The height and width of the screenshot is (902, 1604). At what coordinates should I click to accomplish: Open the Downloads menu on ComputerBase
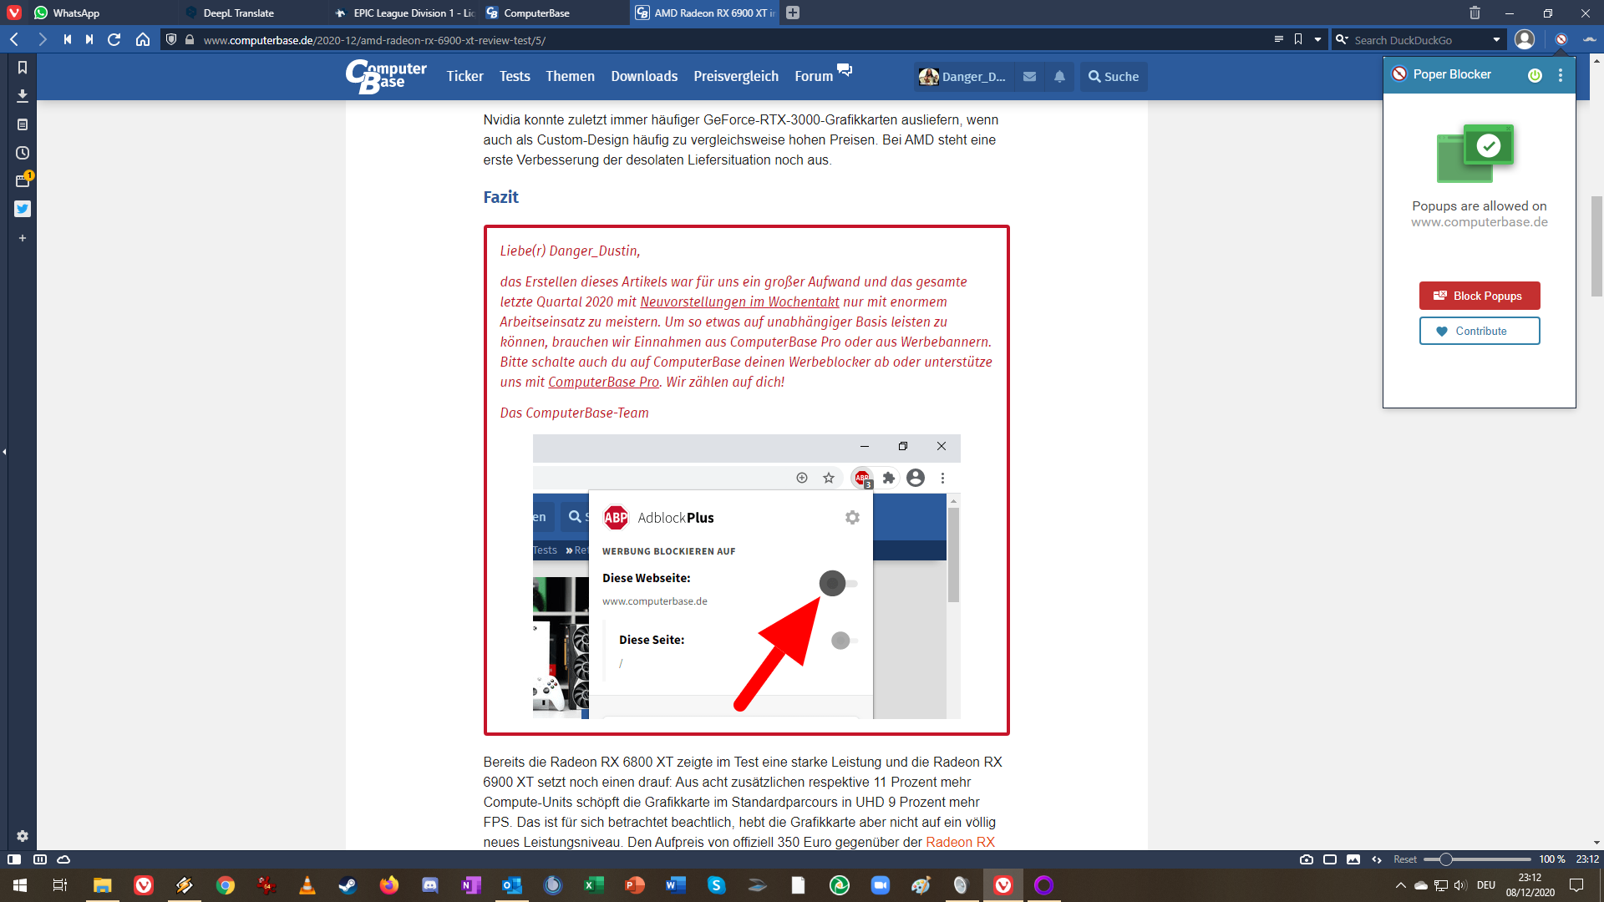coord(643,76)
